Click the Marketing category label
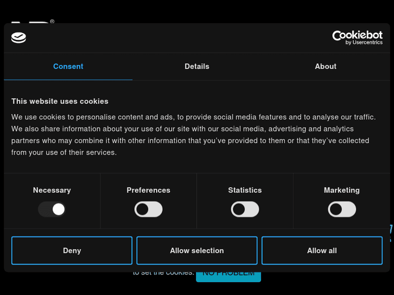394x295 pixels. click(342, 190)
